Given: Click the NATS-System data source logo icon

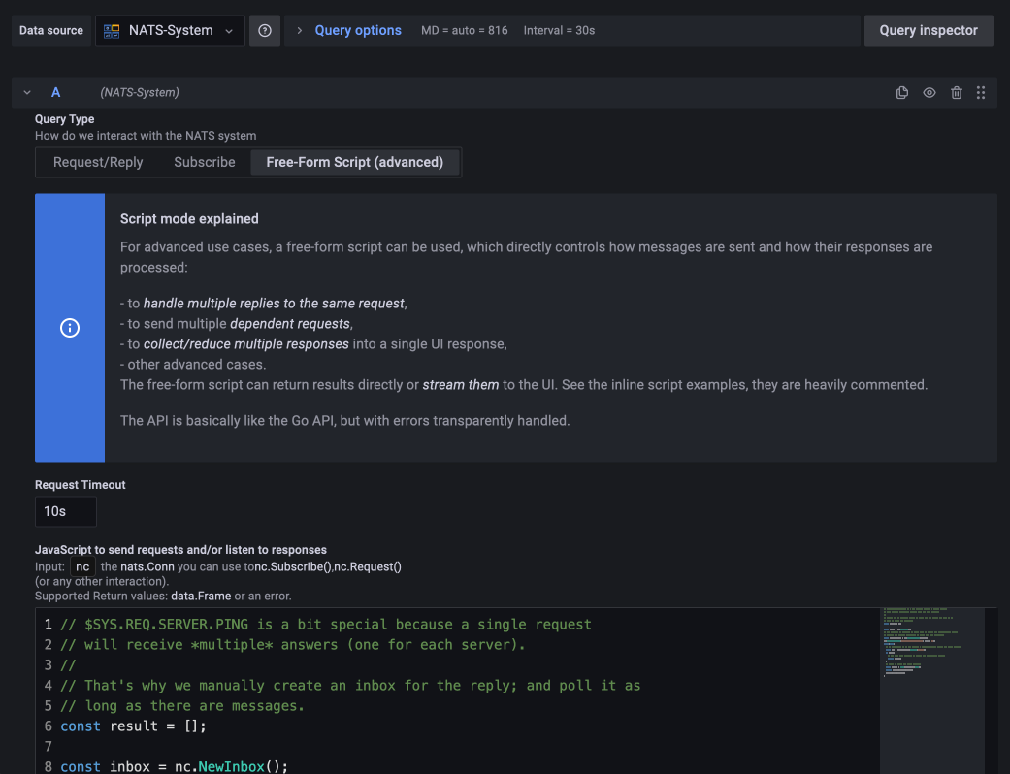Looking at the screenshot, I should 113,30.
